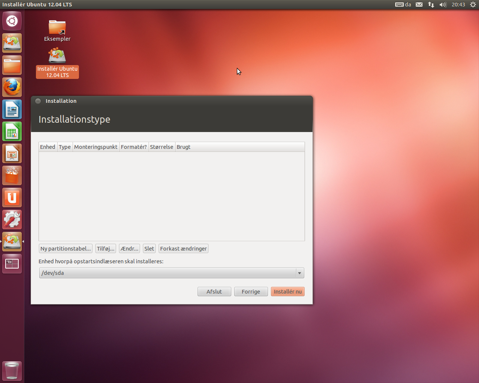
Task: Open the Eksempler desktop folder
Action: 57,31
